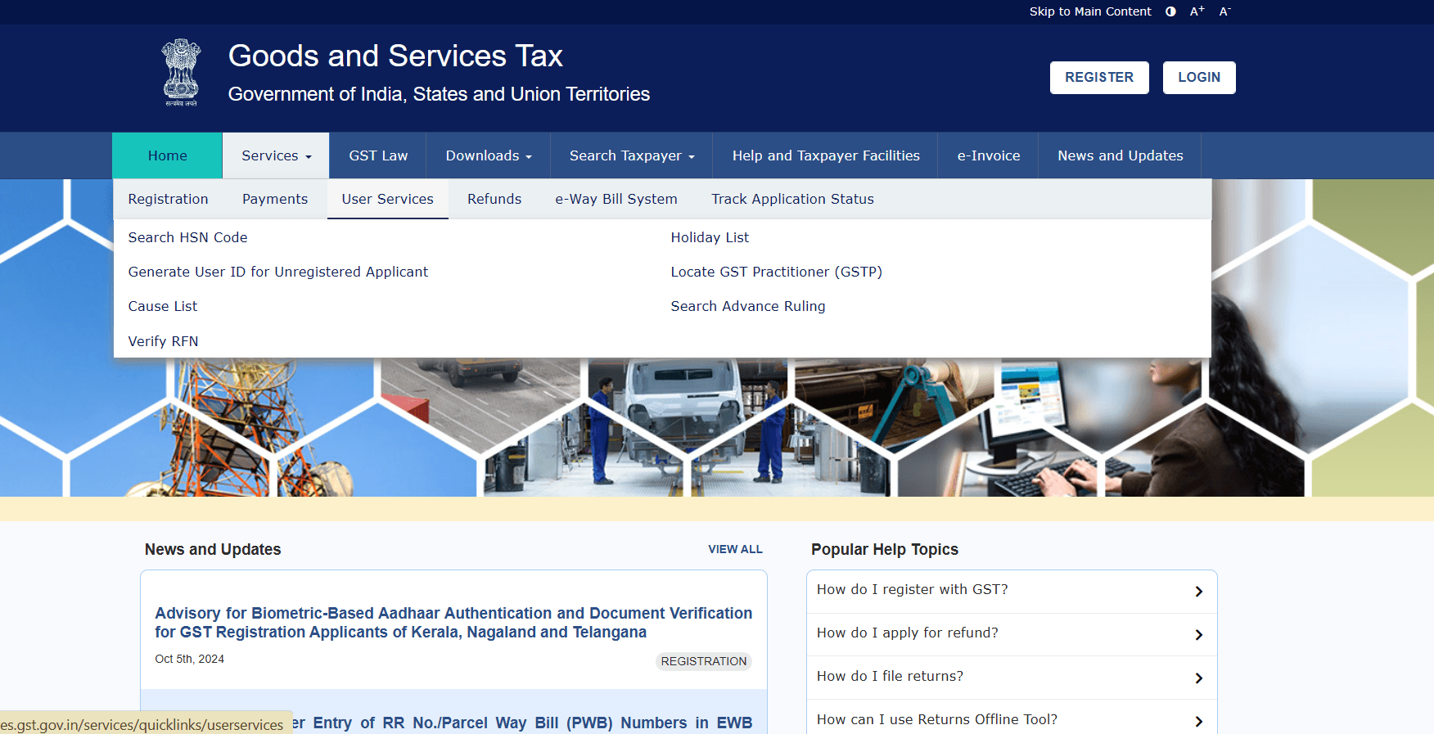Open the Holiday List link

[710, 237]
